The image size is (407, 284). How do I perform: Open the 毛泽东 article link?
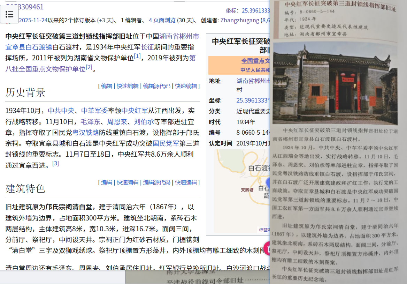point(90,122)
